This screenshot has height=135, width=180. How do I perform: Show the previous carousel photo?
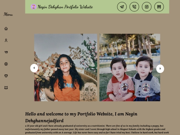click(34, 68)
